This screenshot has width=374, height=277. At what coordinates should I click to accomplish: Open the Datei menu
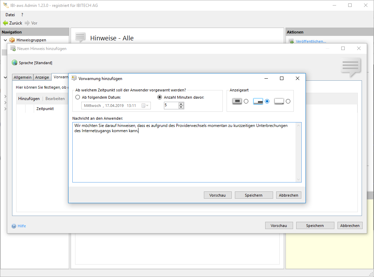pyautogui.click(x=10, y=14)
